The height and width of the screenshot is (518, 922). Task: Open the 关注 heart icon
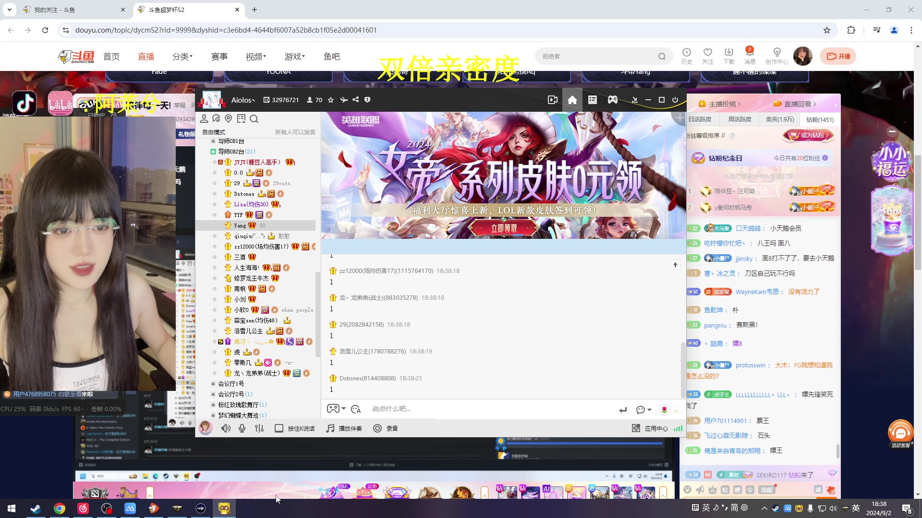(x=708, y=56)
